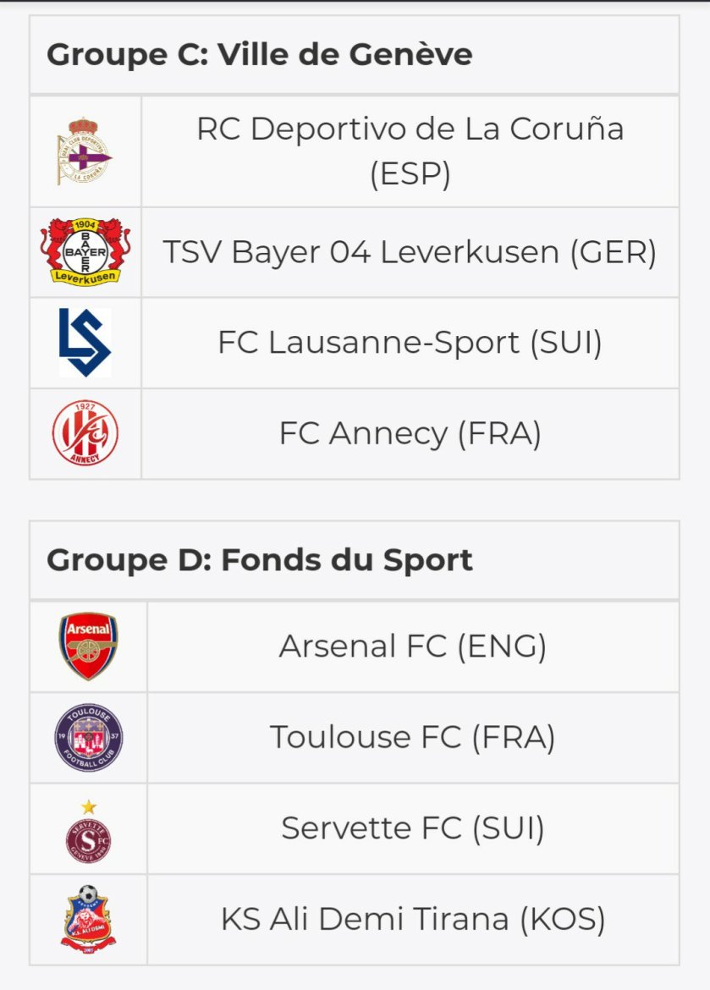Click FC Lausanne-Sport (SUI) team name
This screenshot has height=990, width=710.
[410, 343]
